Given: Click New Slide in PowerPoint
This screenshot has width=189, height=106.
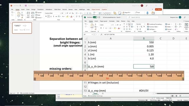Looking at the screenshot, I should [x=28, y=15].
